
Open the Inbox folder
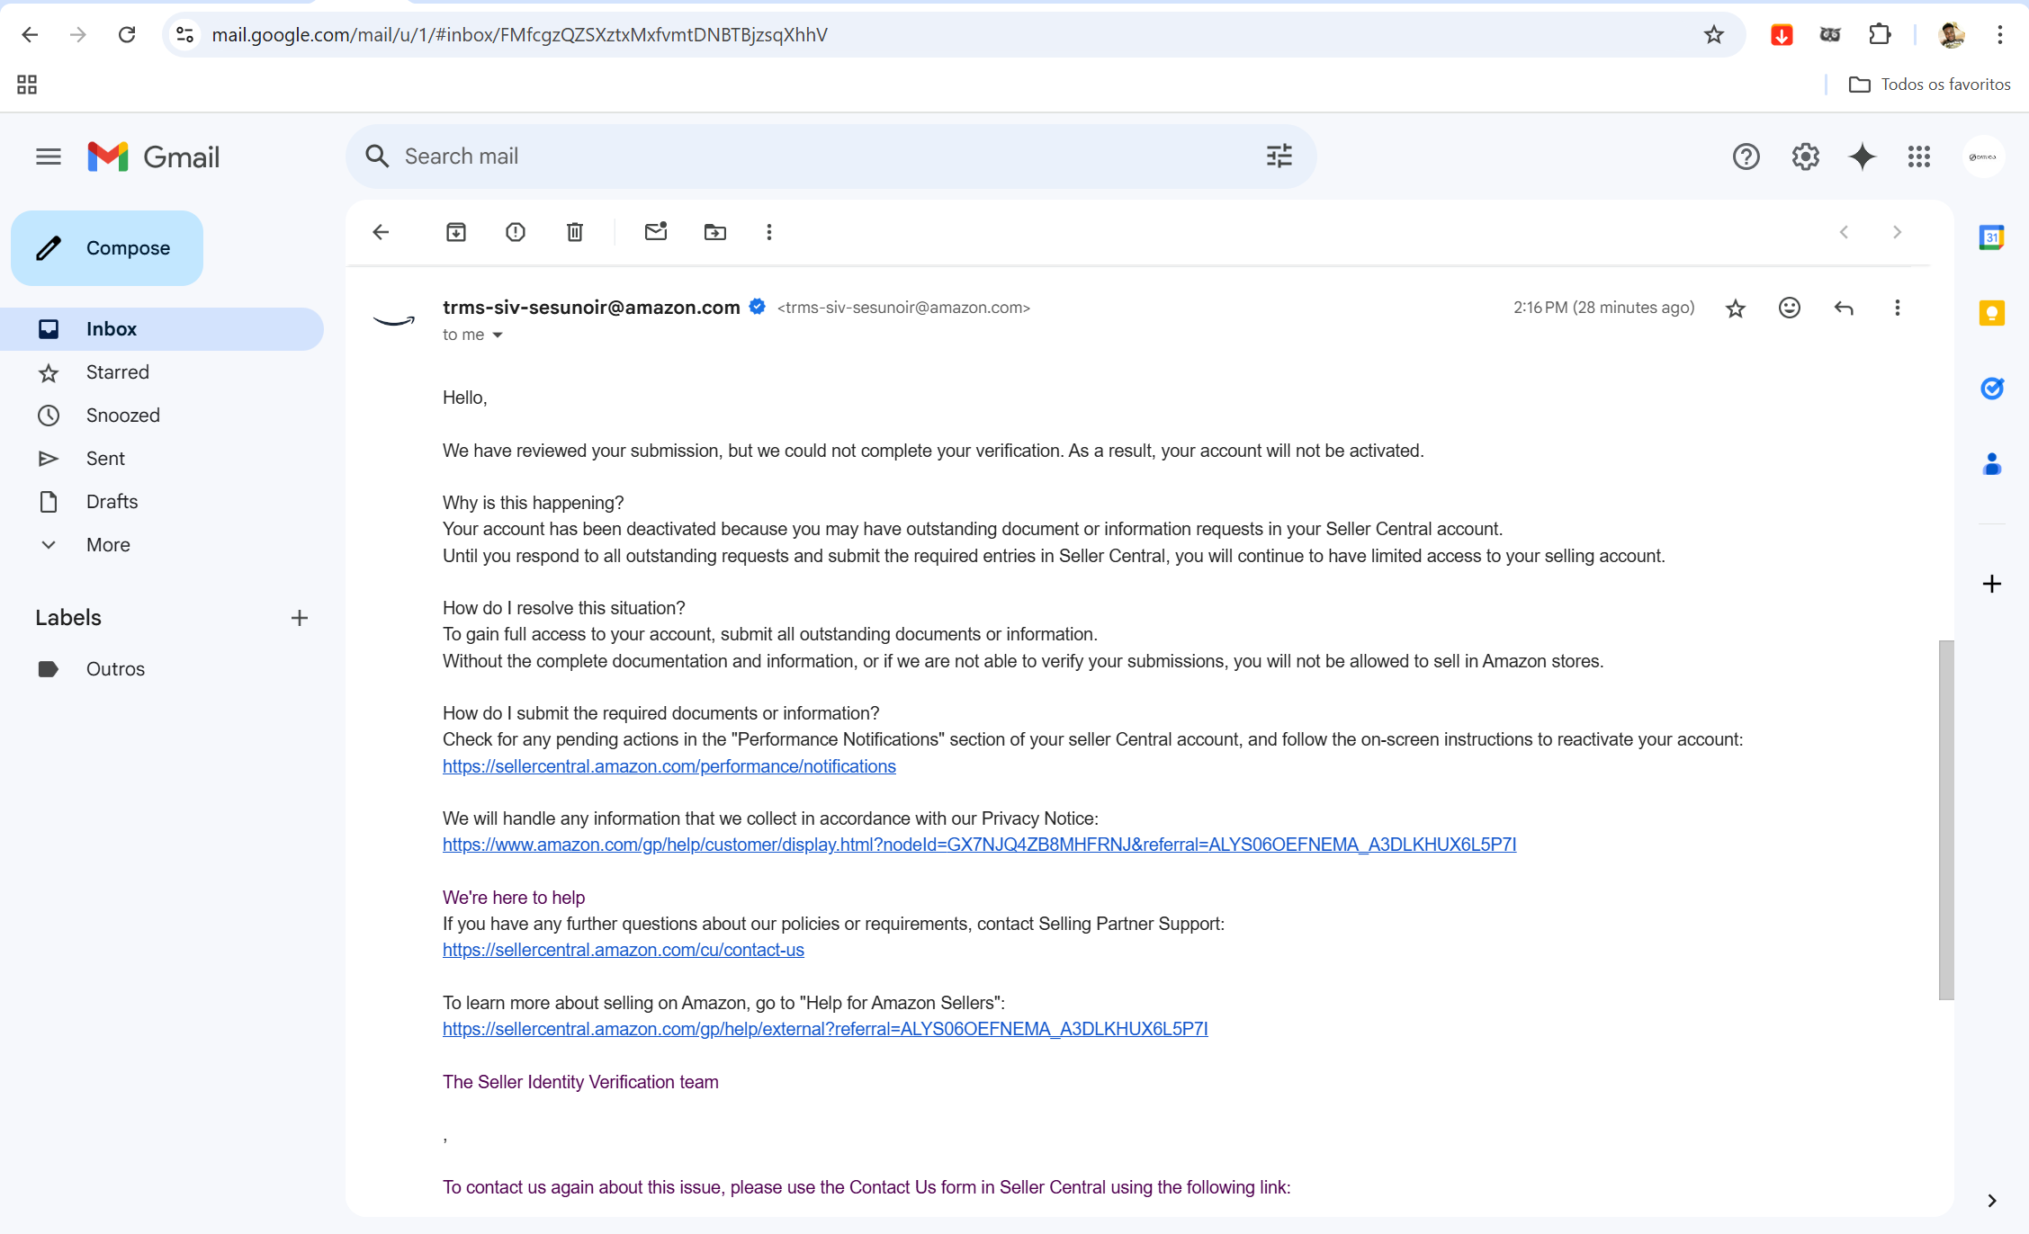coord(162,329)
